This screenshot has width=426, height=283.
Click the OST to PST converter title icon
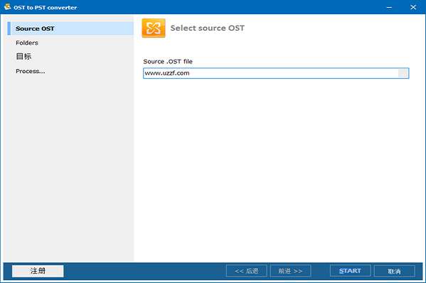(x=7, y=7)
